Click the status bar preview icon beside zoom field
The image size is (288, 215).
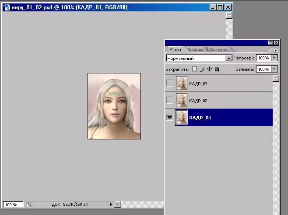point(28,205)
